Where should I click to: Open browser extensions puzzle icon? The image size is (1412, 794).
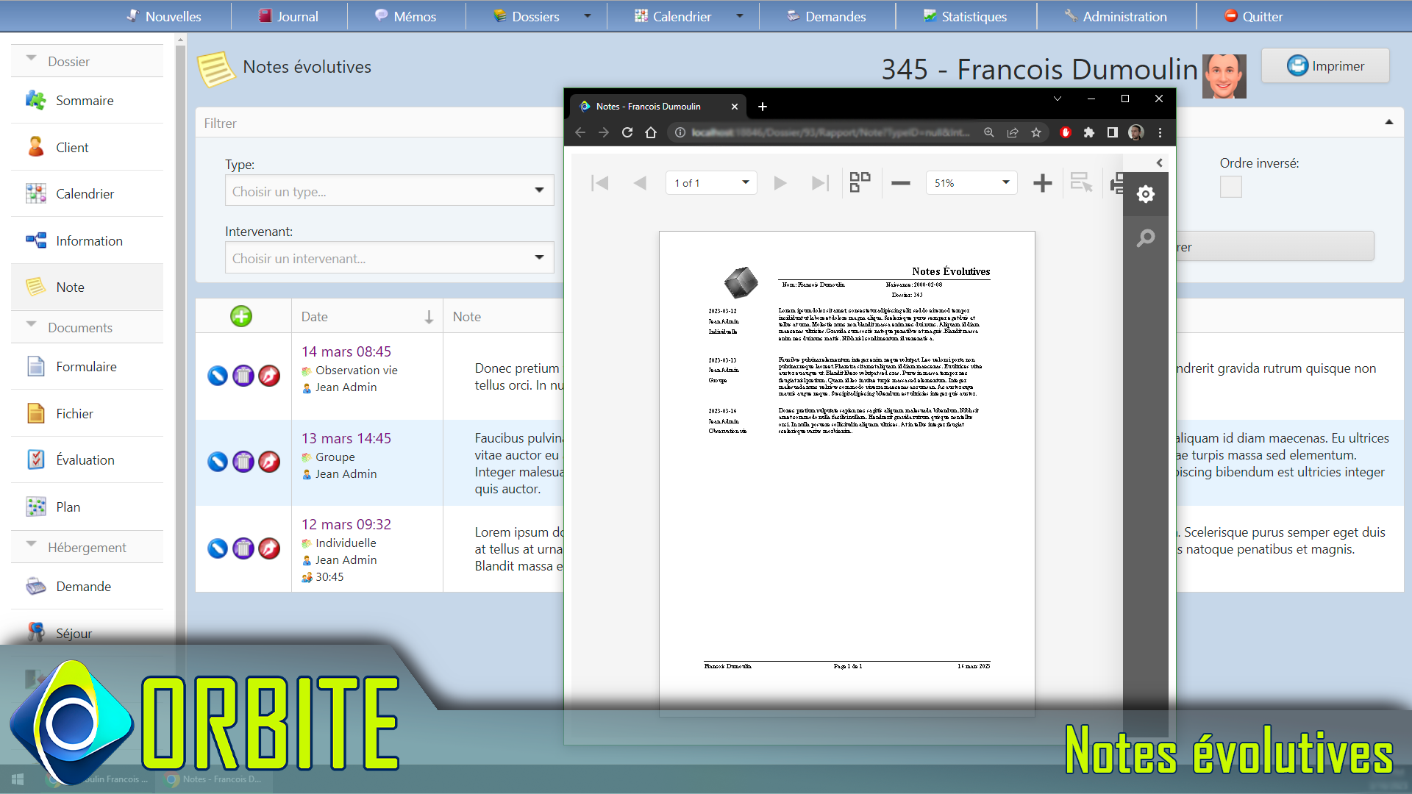click(x=1089, y=132)
